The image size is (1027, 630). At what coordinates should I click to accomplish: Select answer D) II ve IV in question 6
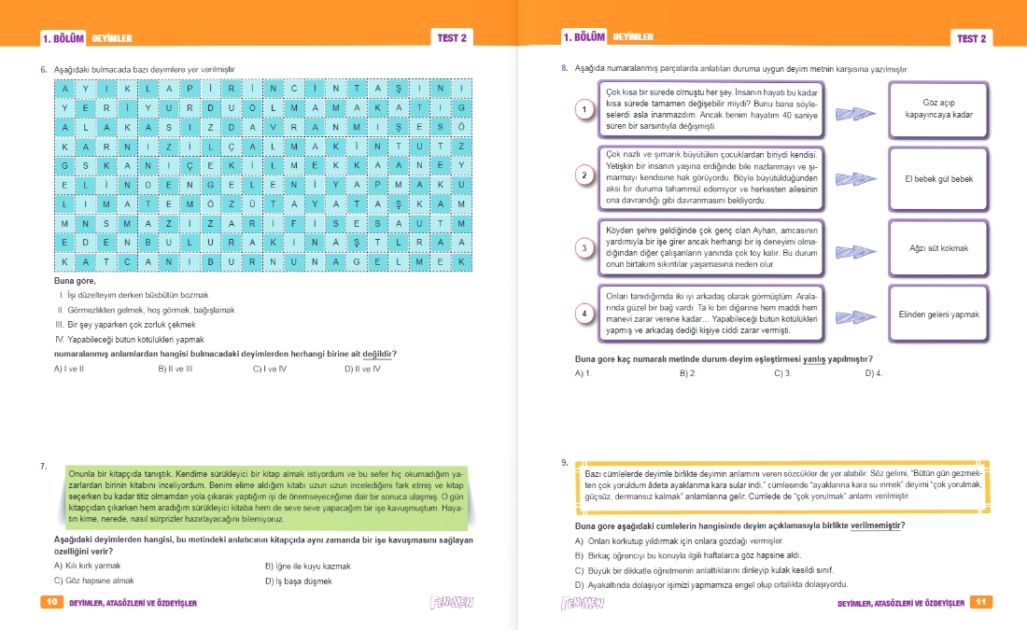click(362, 369)
